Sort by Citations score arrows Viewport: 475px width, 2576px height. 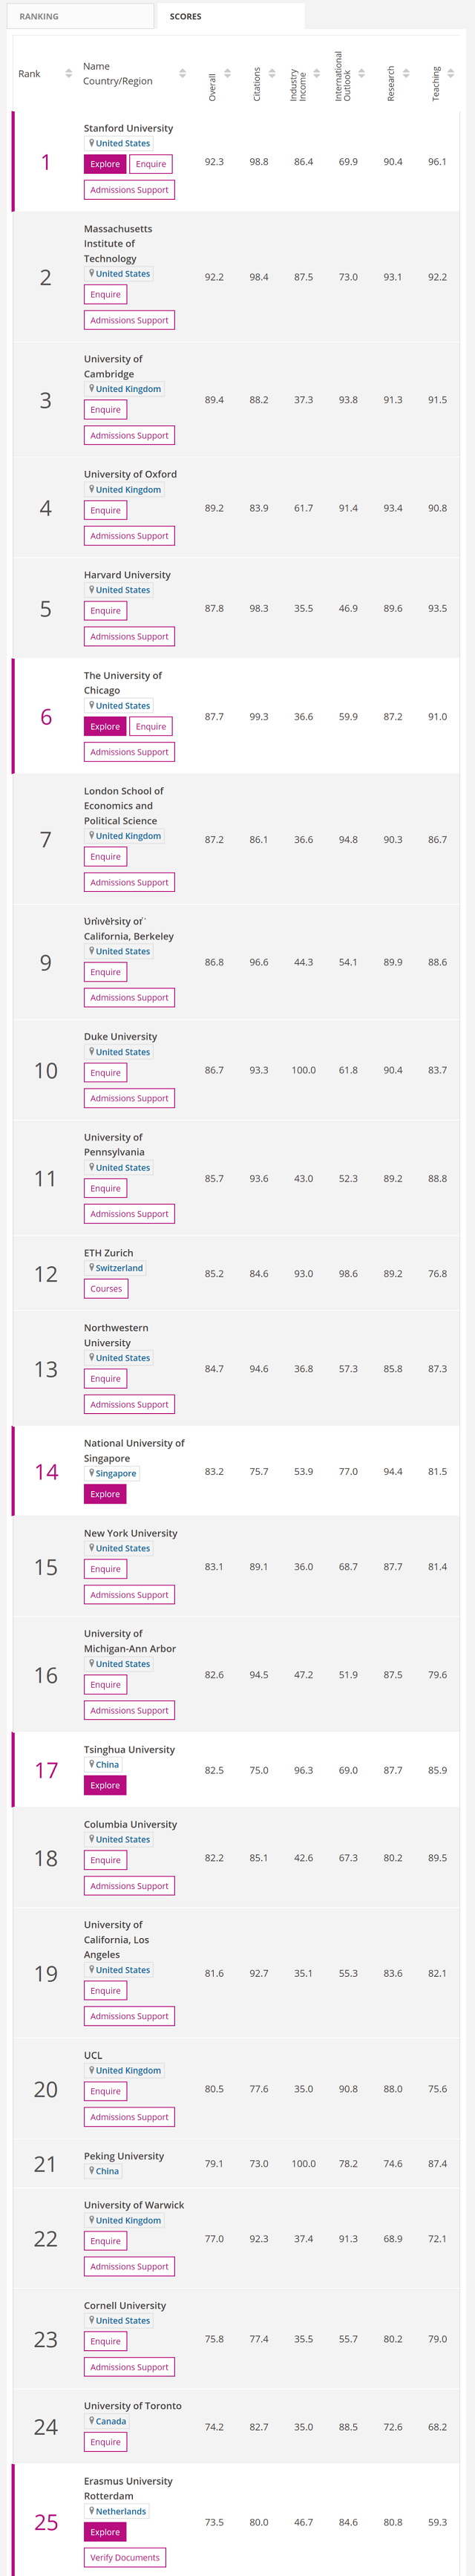(272, 74)
